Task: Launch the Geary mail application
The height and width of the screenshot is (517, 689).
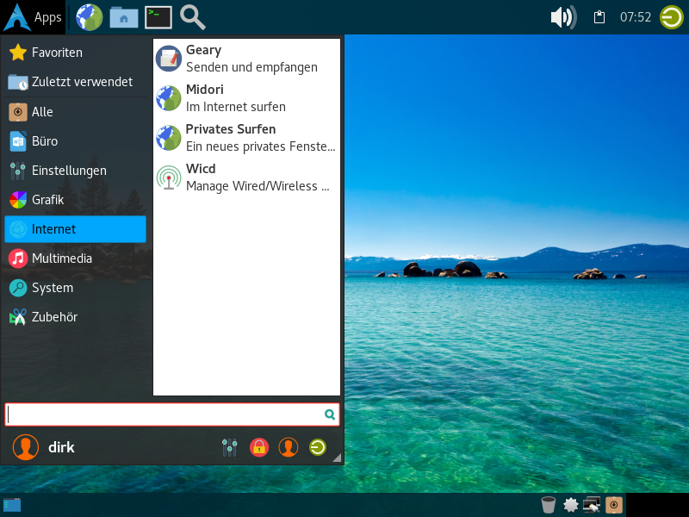Action: pos(245,59)
